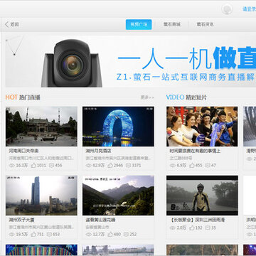The image size is (256, 256).
Task: Like the video via thumbs-up beside 455
Action: 192,165
